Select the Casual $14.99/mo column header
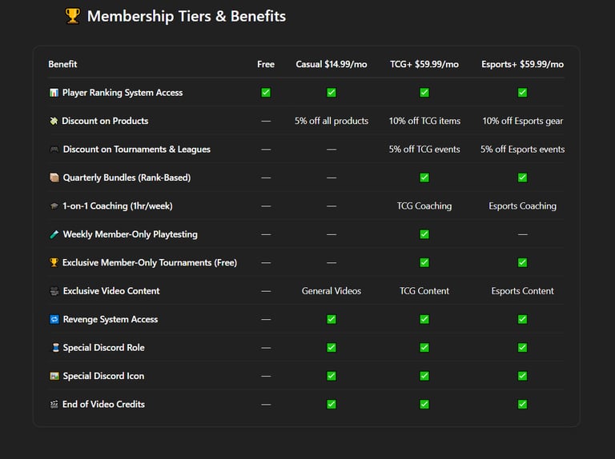615x459 pixels. pos(332,64)
